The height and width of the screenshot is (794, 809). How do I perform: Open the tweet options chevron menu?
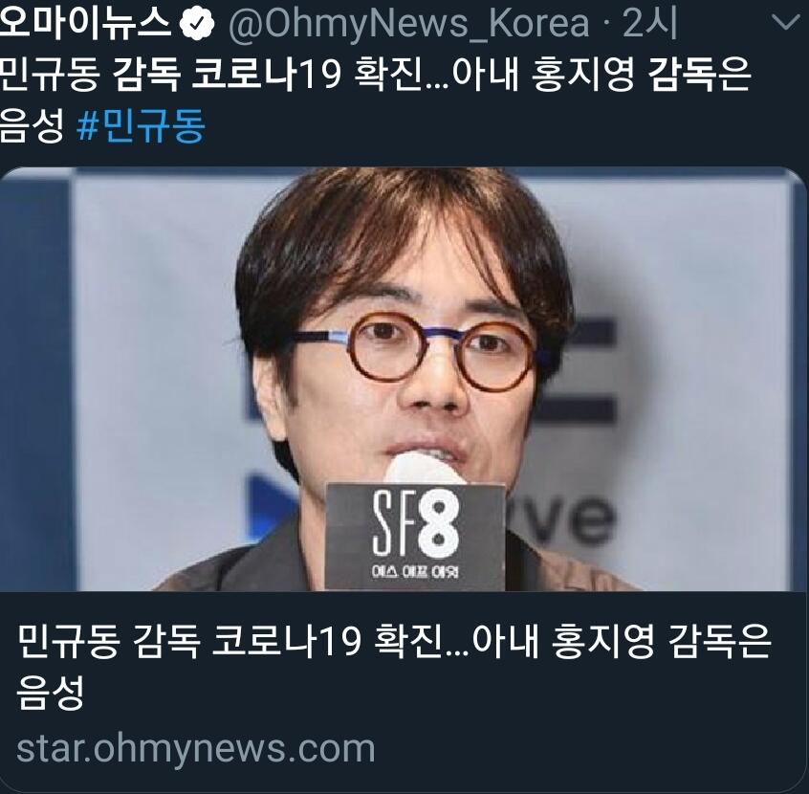pos(785,23)
